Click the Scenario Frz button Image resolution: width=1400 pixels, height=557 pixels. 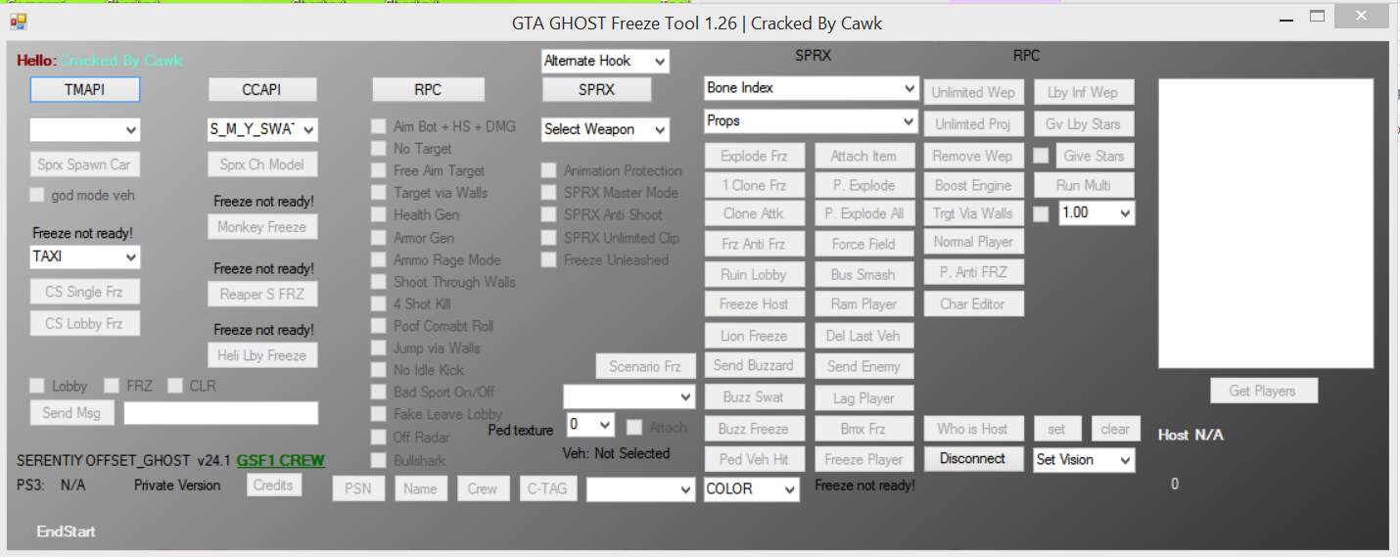(x=645, y=366)
